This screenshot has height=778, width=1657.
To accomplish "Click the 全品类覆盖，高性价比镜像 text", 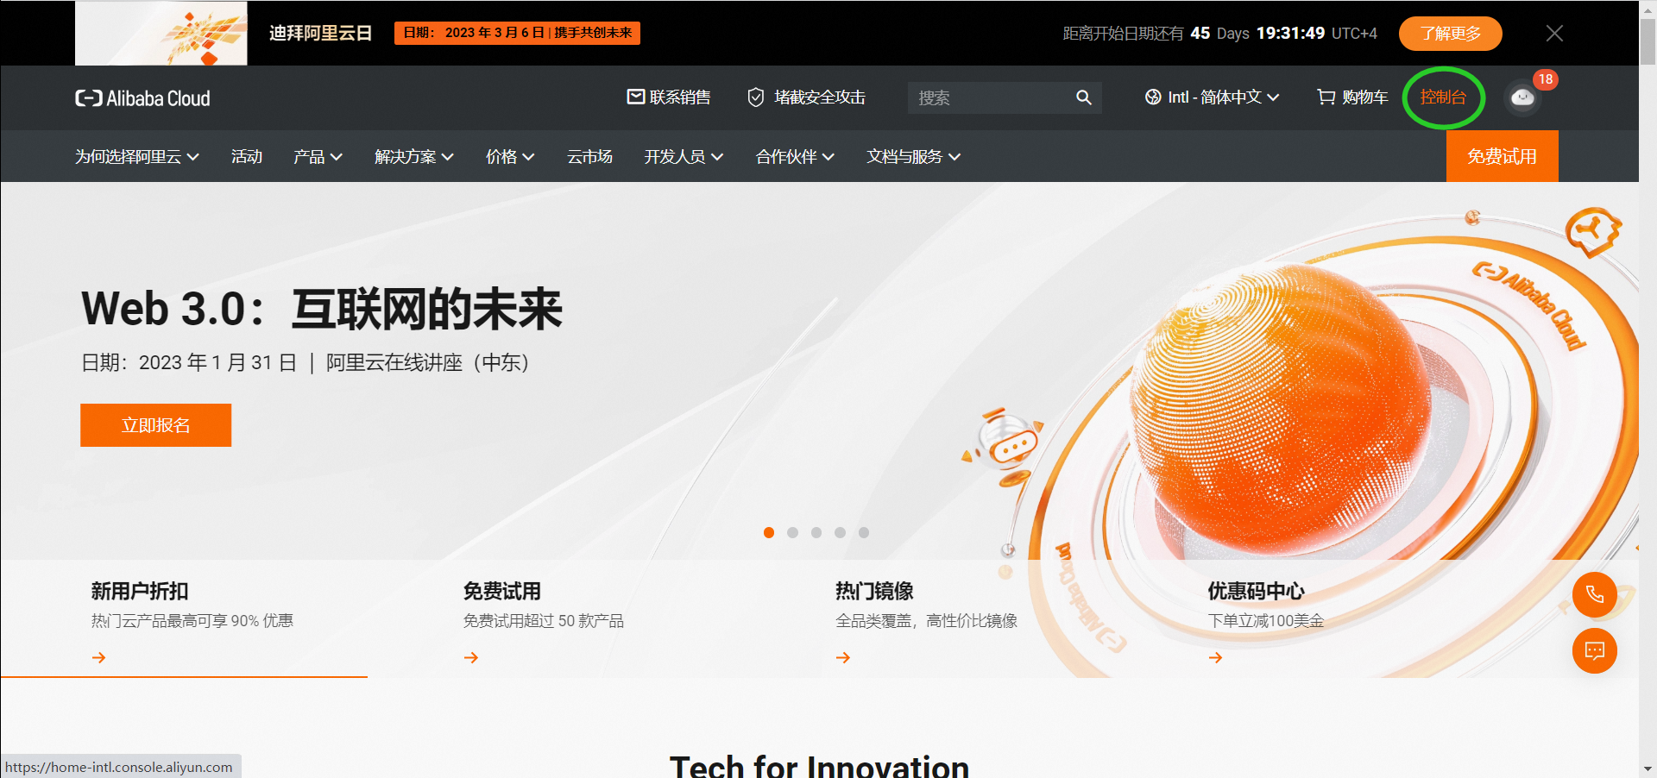I will 927,621.
